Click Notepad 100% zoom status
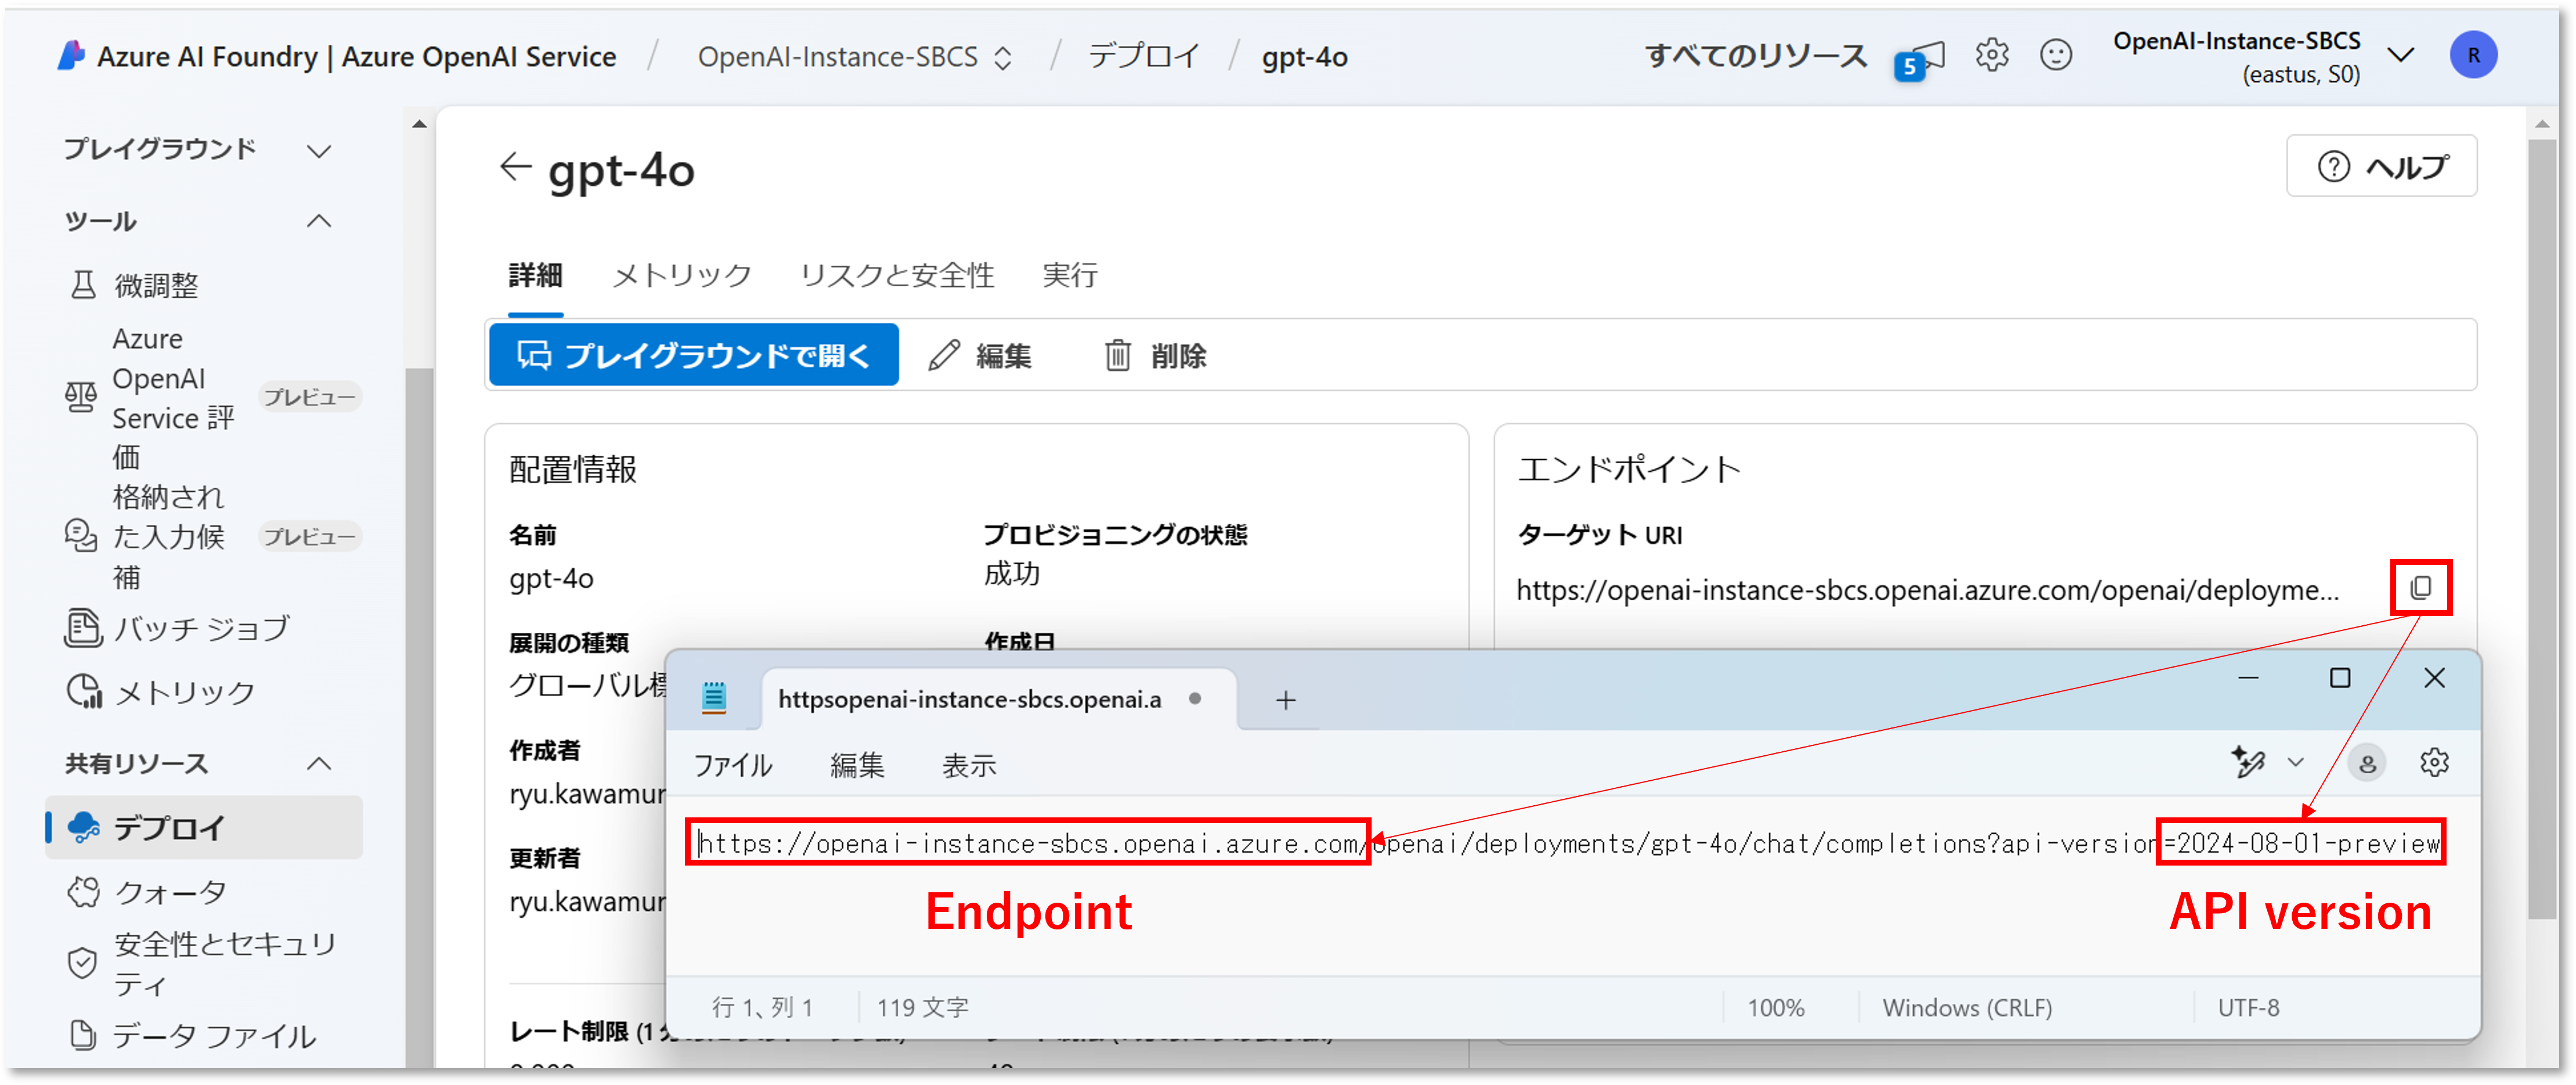2576x1085 pixels. [1775, 1007]
